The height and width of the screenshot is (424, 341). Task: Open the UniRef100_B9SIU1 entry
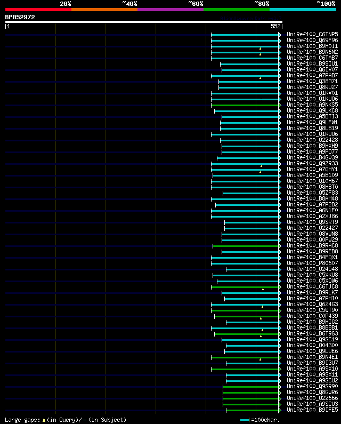312,64
